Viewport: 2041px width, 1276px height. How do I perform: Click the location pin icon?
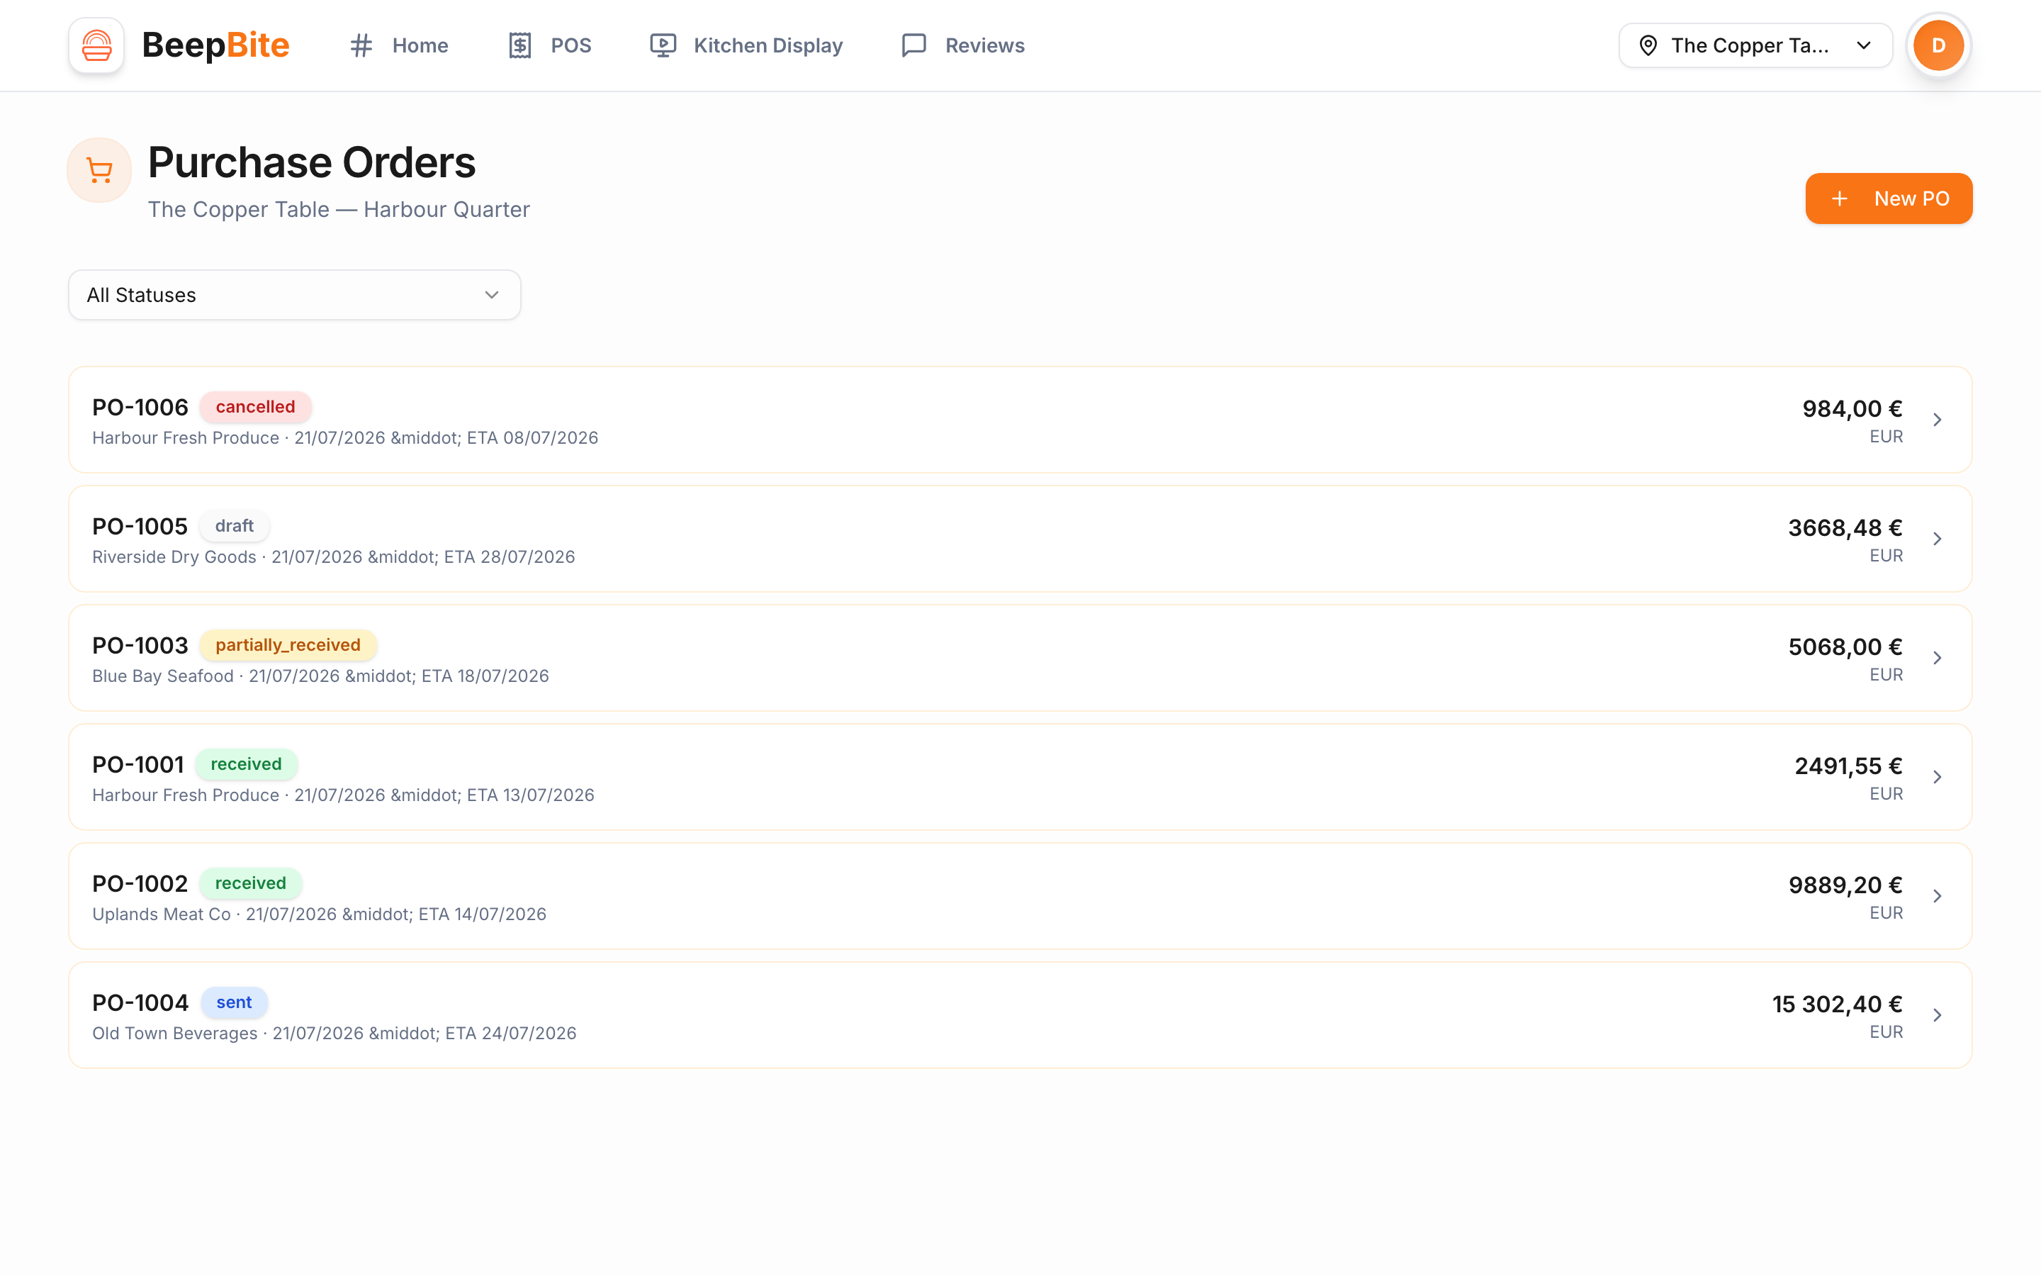tap(1648, 45)
